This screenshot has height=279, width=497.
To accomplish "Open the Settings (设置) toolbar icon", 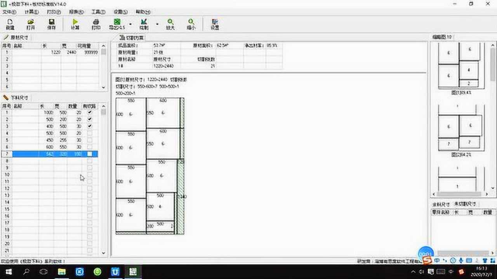I will [215, 24].
